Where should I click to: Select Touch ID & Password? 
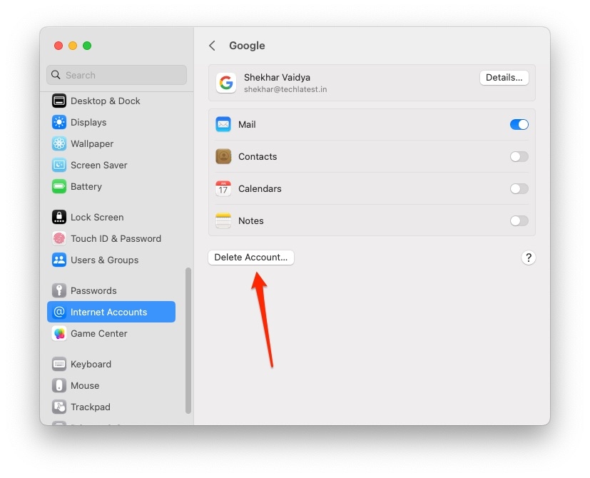111,238
